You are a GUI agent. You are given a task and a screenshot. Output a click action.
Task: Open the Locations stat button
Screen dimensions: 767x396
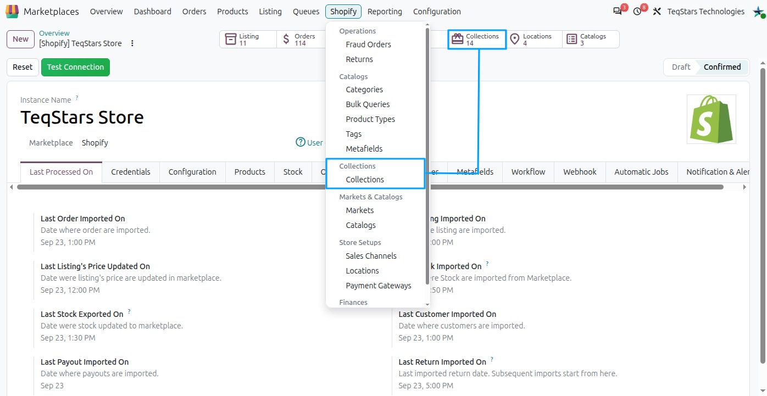tap(534, 39)
